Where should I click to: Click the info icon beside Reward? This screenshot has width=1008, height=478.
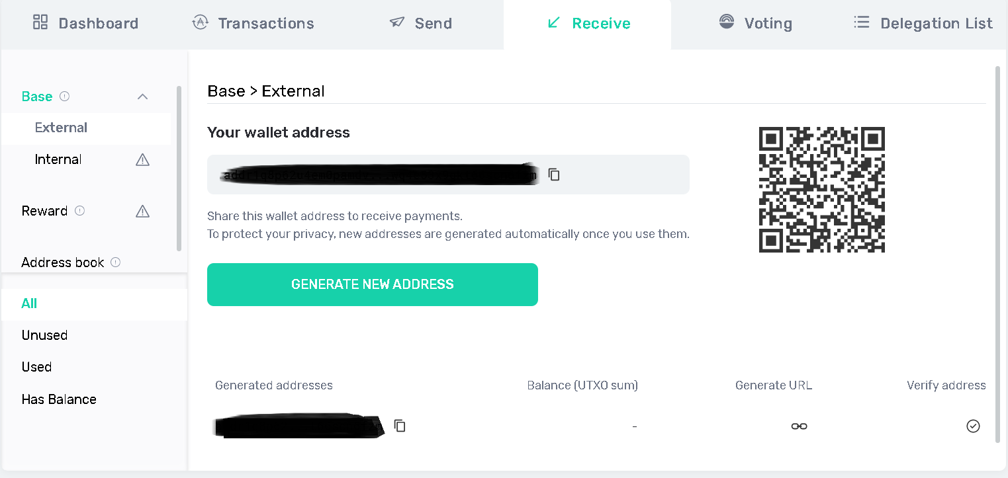[x=80, y=211]
